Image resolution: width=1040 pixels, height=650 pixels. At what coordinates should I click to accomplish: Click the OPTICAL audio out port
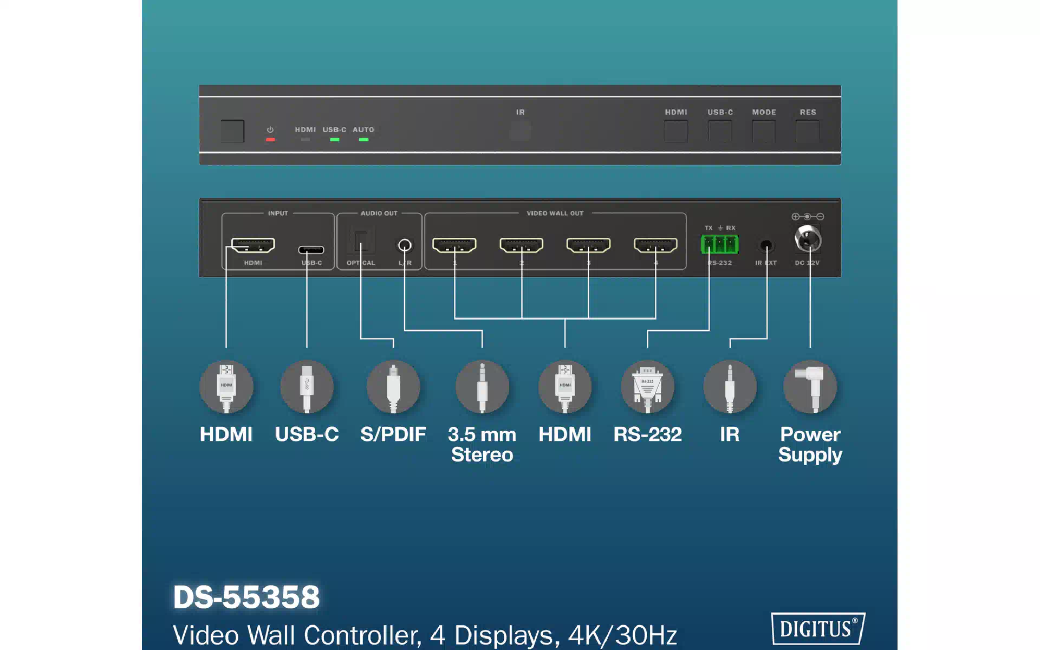pos(361,241)
